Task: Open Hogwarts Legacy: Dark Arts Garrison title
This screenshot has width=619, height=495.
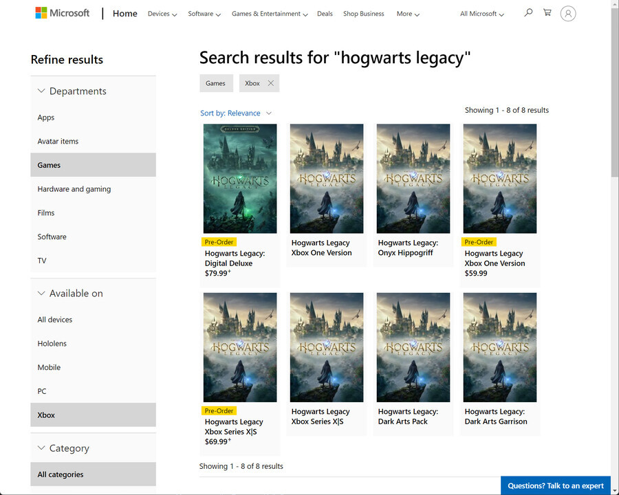Action: (496, 416)
